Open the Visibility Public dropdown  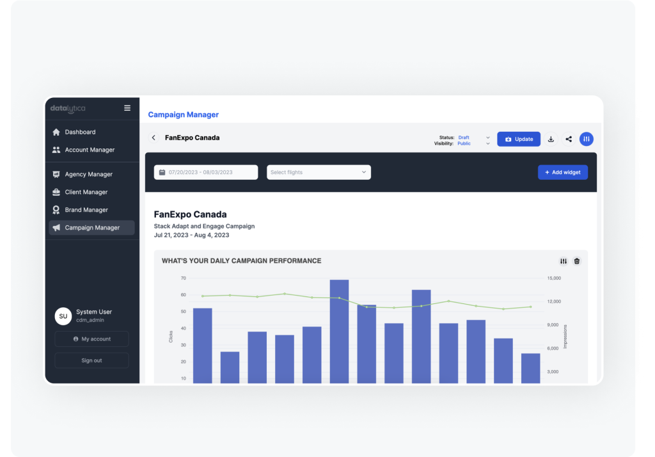pyautogui.click(x=474, y=143)
